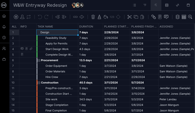Viewport: 195px width, 113px height.
Task: Collapse the Procurement task group
Action: coord(39,60)
